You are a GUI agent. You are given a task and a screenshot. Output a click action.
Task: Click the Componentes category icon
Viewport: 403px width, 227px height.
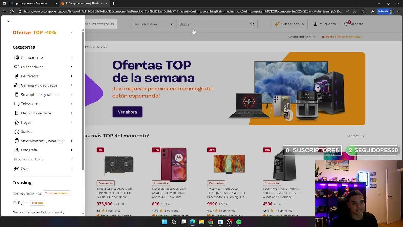[x=17, y=58]
